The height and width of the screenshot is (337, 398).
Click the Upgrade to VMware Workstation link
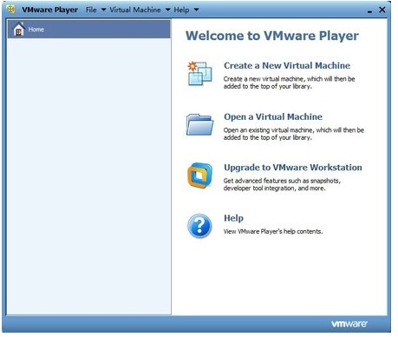[x=293, y=168]
